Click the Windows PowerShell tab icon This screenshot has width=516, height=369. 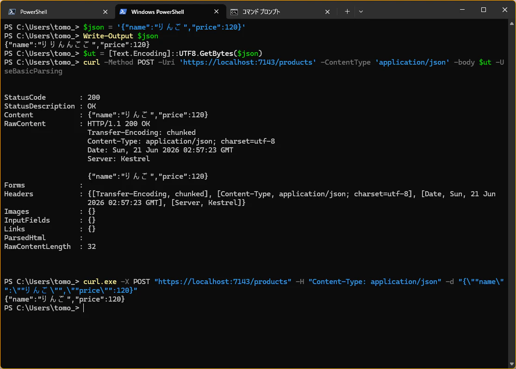pos(123,12)
